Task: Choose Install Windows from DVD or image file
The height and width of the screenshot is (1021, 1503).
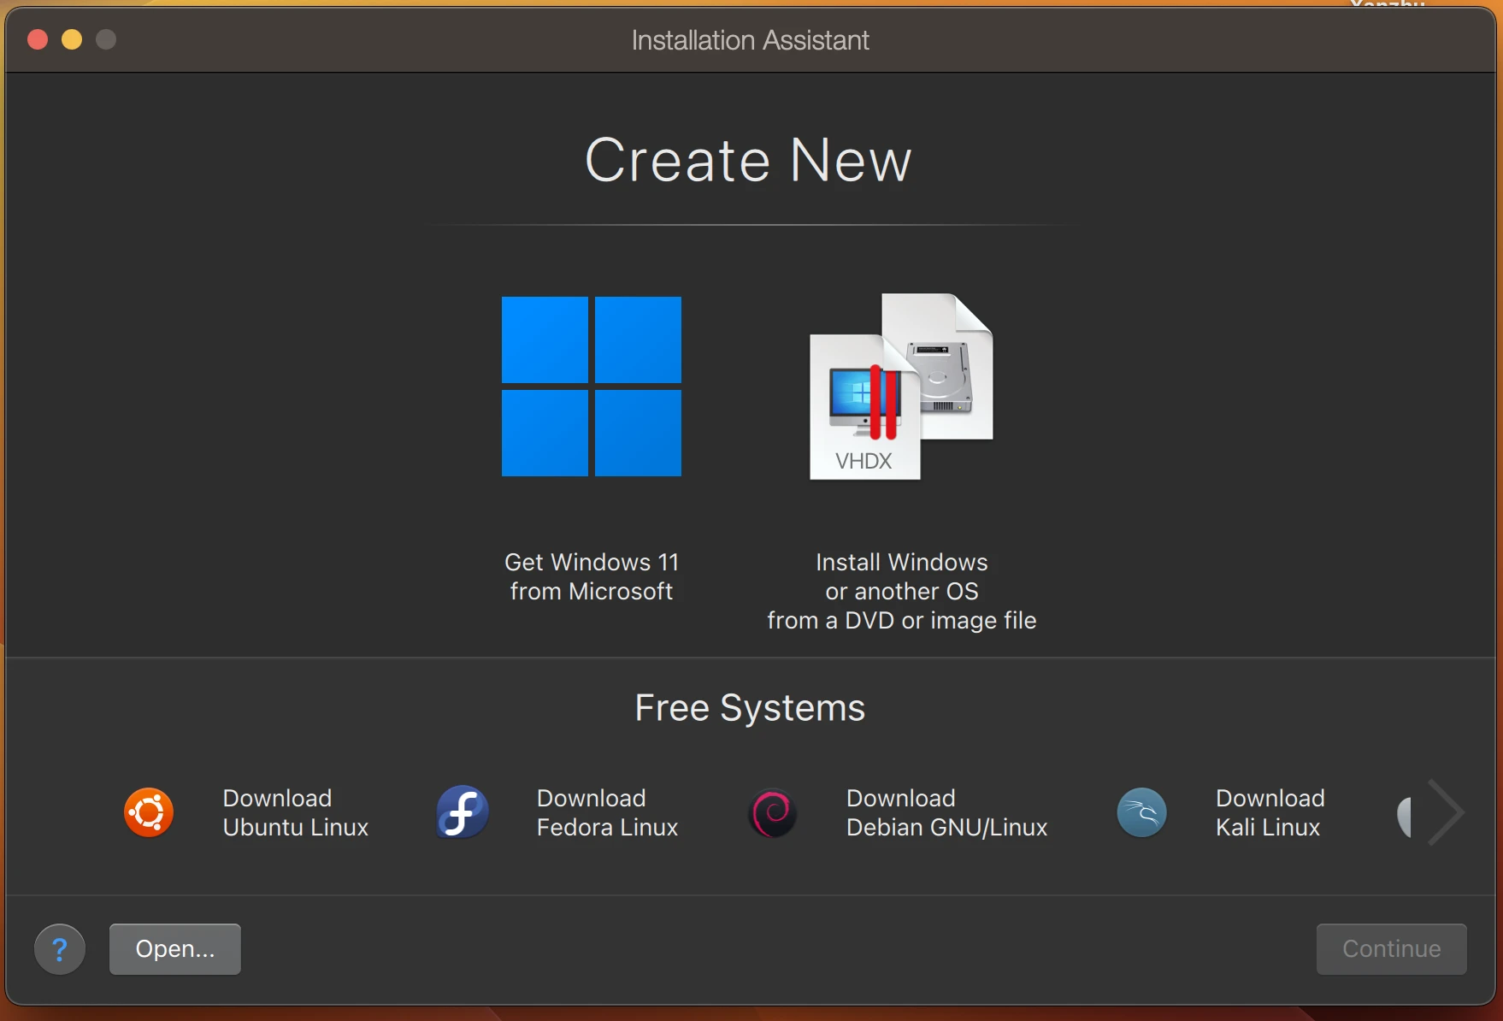Action: 899,591
